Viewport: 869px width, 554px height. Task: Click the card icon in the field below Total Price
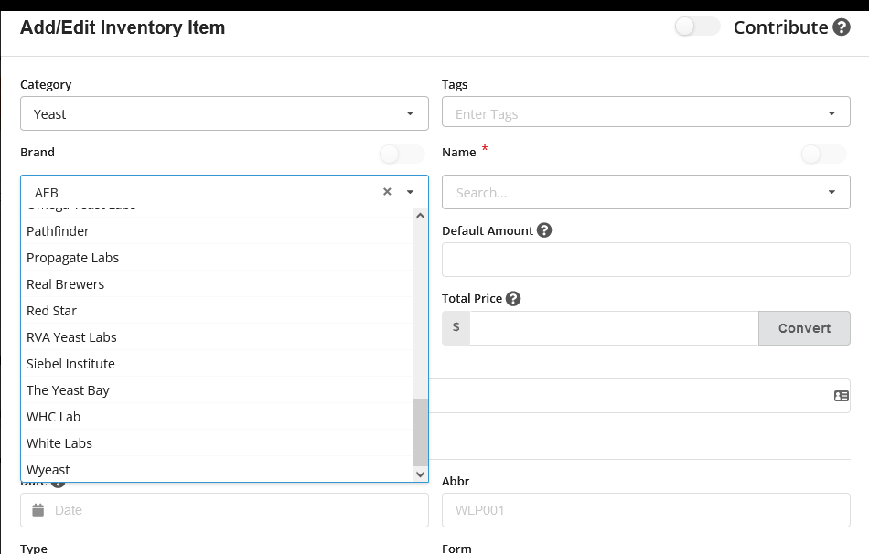pyautogui.click(x=841, y=396)
